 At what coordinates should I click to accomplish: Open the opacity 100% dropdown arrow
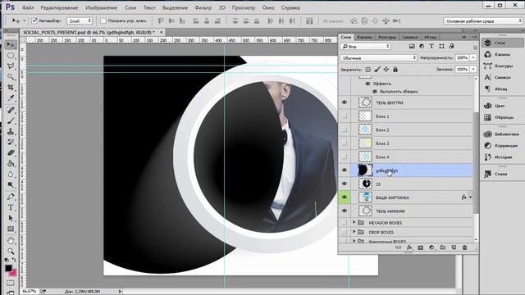473,58
